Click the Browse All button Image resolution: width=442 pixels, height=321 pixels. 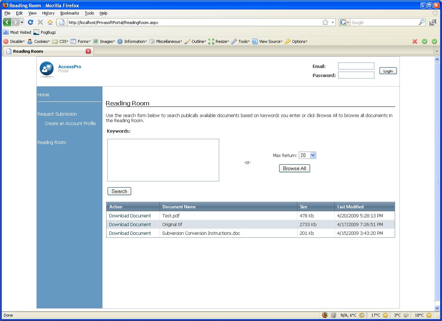pyautogui.click(x=294, y=168)
